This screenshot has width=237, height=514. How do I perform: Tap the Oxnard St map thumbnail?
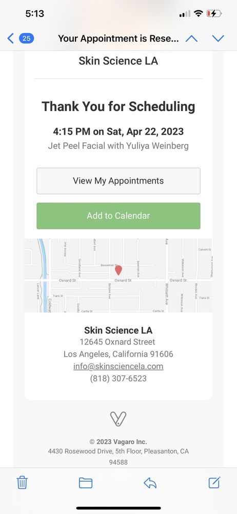pos(118,276)
